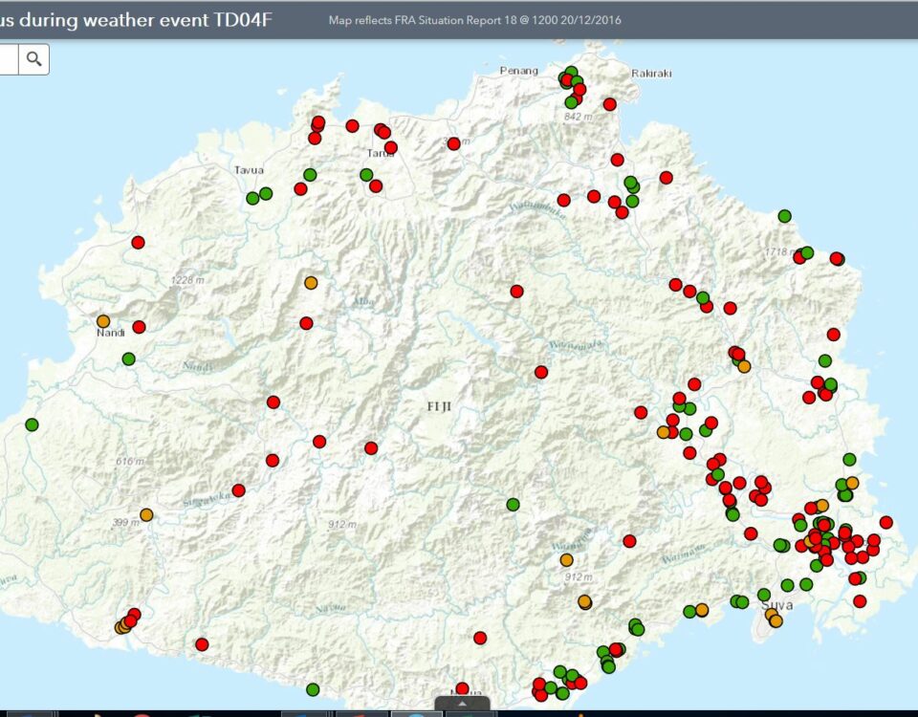Image resolution: width=918 pixels, height=717 pixels.
Task: Click the orange marker above southern 912 m label
Action: pos(566,560)
